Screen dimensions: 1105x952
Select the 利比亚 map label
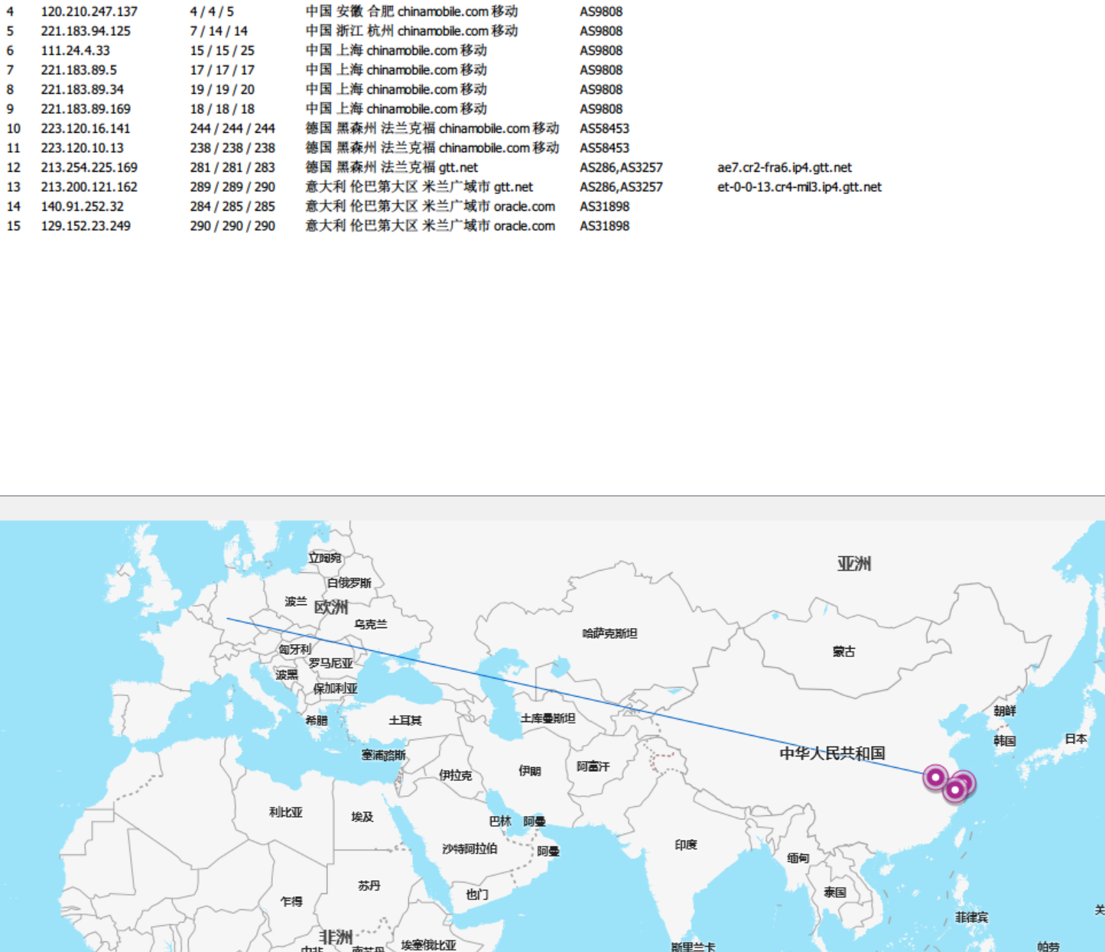click(286, 812)
